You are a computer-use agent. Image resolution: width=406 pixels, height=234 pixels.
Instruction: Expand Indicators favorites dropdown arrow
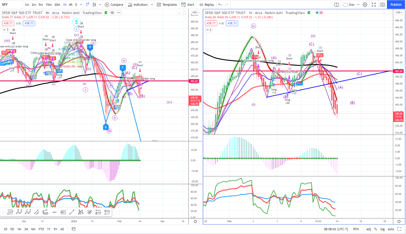pos(152,5)
